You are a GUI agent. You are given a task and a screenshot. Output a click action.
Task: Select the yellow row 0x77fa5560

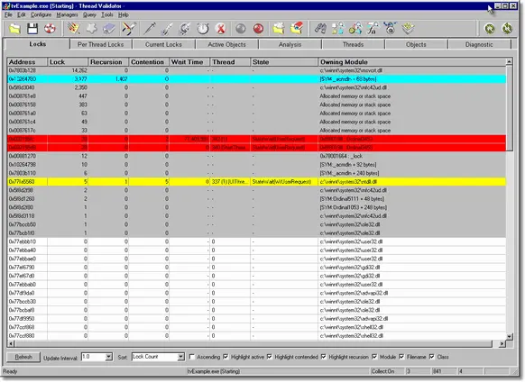[x=256, y=182]
